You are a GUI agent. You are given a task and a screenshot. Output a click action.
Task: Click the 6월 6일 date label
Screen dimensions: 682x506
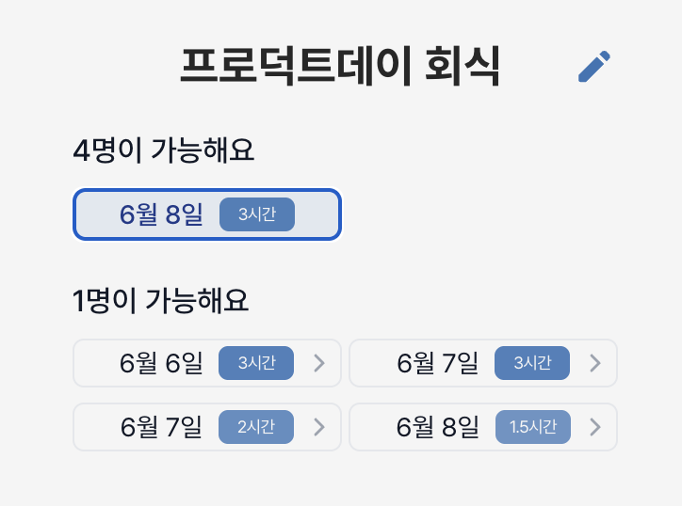coord(161,363)
